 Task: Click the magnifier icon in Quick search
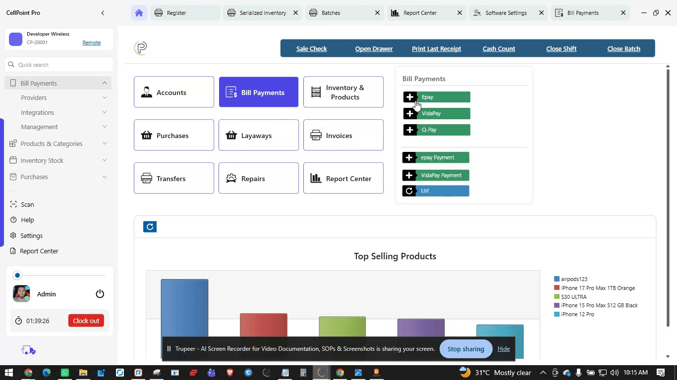(x=11, y=65)
